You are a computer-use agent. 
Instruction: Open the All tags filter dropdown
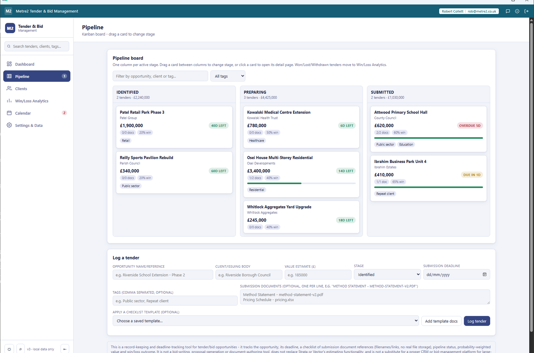(x=228, y=76)
